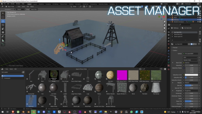
Task: Click the Subsurface Color white swatch
Action: coord(191,75)
